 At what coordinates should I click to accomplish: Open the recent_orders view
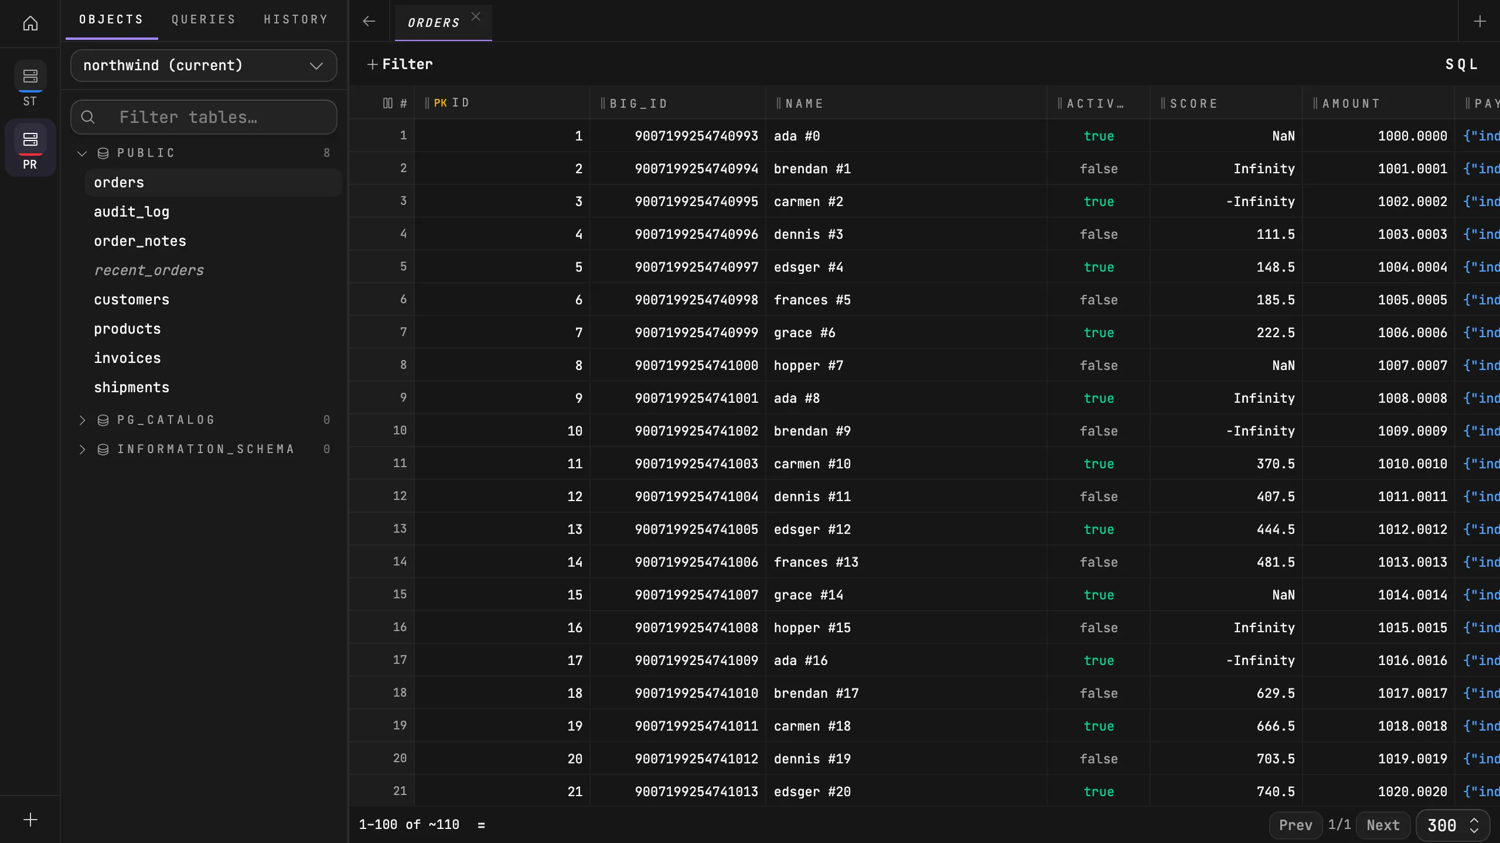213,270
